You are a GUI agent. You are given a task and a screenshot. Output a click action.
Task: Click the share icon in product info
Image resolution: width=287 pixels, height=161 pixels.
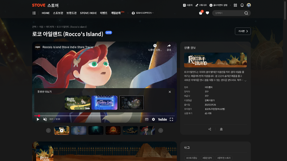point(210,129)
